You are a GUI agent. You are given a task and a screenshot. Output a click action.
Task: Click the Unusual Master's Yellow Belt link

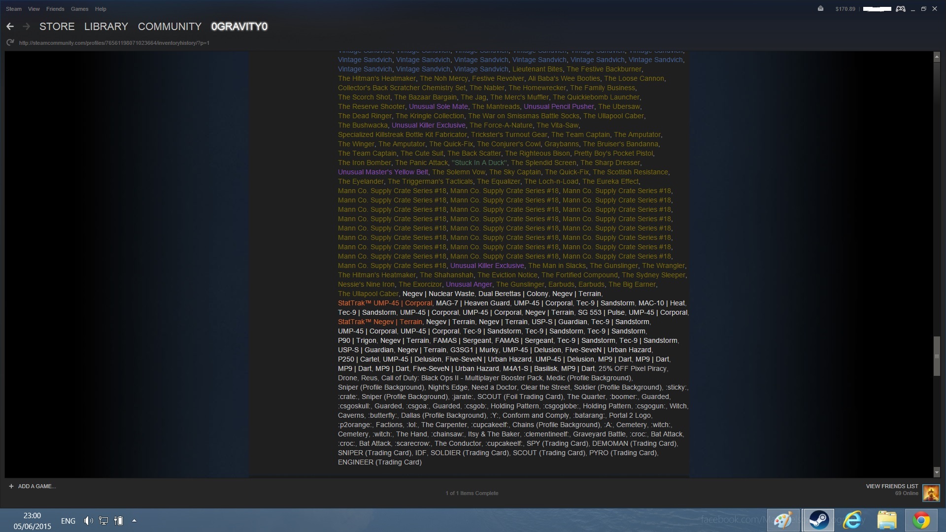point(383,172)
